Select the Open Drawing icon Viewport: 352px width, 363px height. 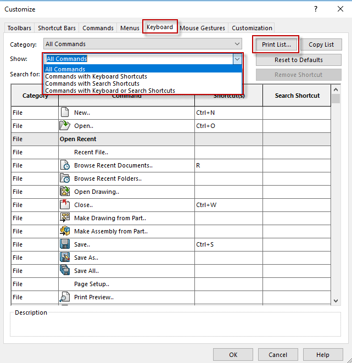(x=65, y=192)
